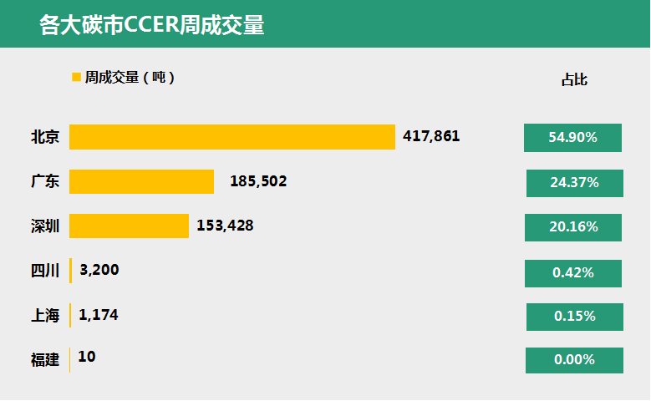Screen dimensions: 651x401
Task: Click the chart title 各大碳市CCER周成交量
Action: click(151, 25)
